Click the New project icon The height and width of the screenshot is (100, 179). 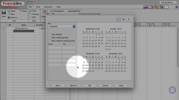coord(9,14)
